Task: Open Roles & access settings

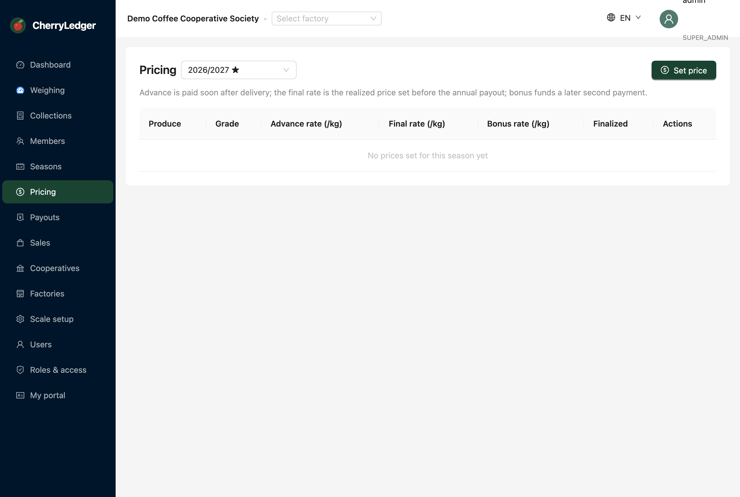Action: point(58,370)
